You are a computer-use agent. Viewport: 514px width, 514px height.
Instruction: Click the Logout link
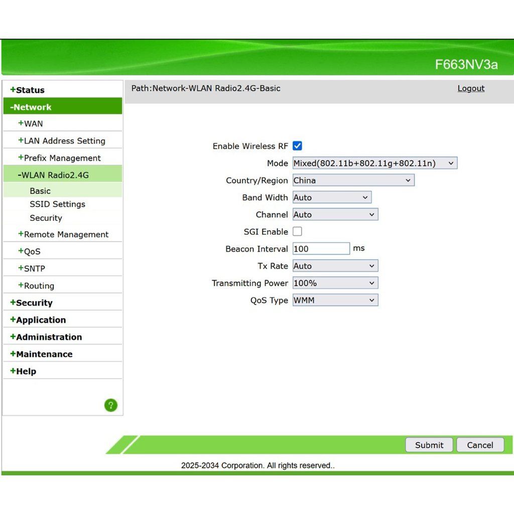[x=471, y=88]
